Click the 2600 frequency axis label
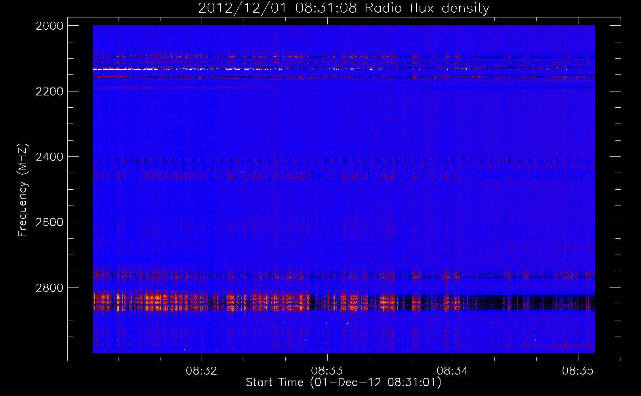Viewport: 641px width, 396px height. click(x=50, y=222)
